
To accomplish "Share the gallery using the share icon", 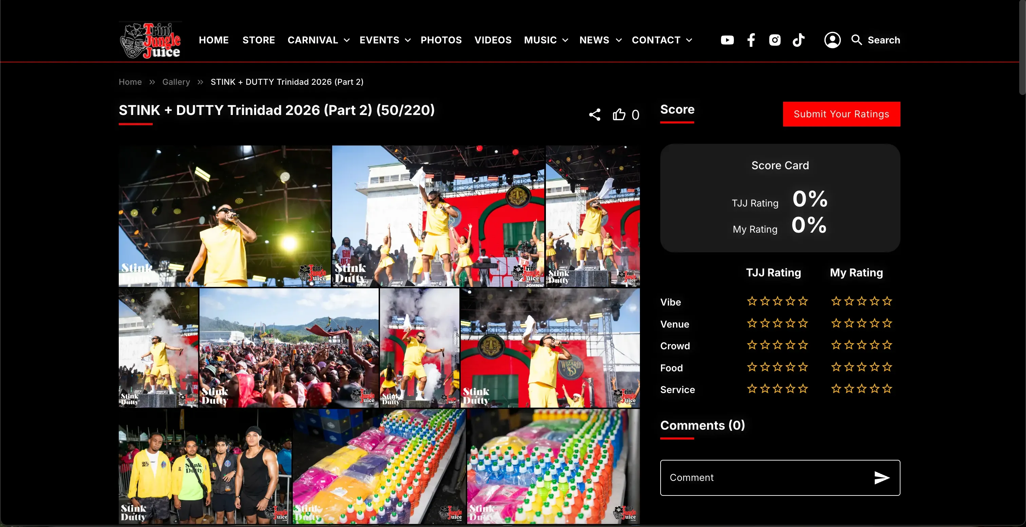I will pyautogui.click(x=595, y=114).
